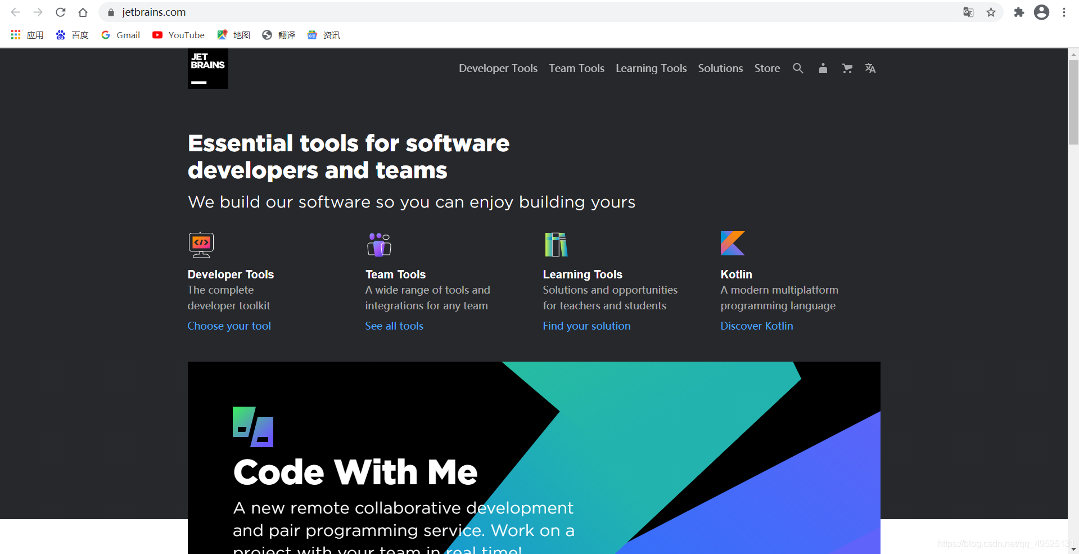Viewport: 1079px width, 554px height.
Task: Click the Code With Me logo icon
Action: pyautogui.click(x=253, y=427)
